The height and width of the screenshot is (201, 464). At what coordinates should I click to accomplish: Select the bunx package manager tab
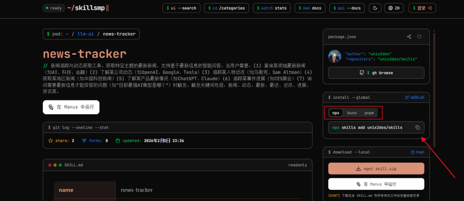pos(352,113)
